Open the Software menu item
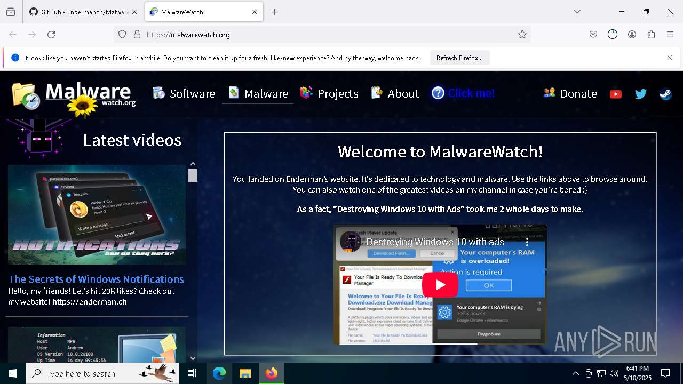The width and height of the screenshot is (683, 384). point(184,93)
